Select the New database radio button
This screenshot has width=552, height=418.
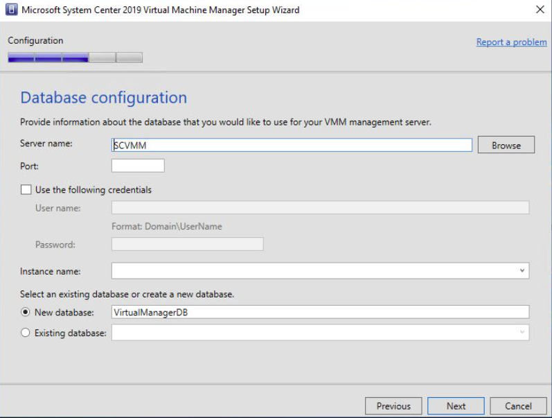(26, 312)
